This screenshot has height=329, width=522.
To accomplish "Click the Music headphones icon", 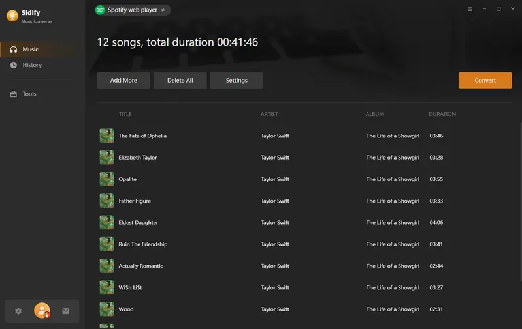I will (14, 50).
